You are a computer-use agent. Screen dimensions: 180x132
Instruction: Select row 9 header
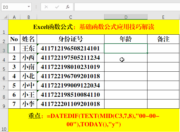click(x=4, y=104)
